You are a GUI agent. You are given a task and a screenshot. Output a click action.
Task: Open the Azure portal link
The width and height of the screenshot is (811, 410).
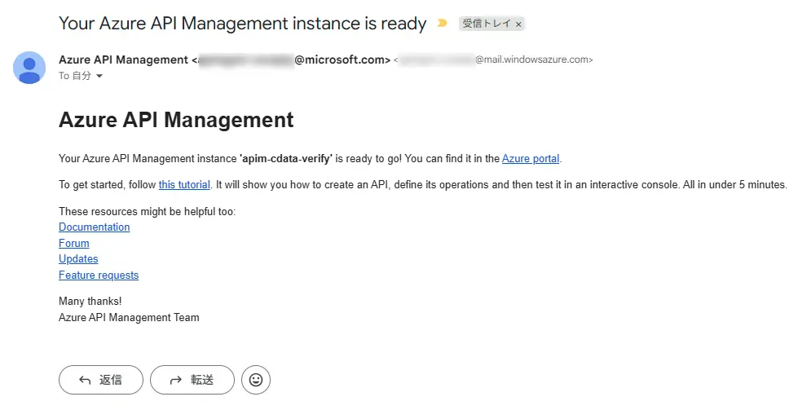pos(531,159)
